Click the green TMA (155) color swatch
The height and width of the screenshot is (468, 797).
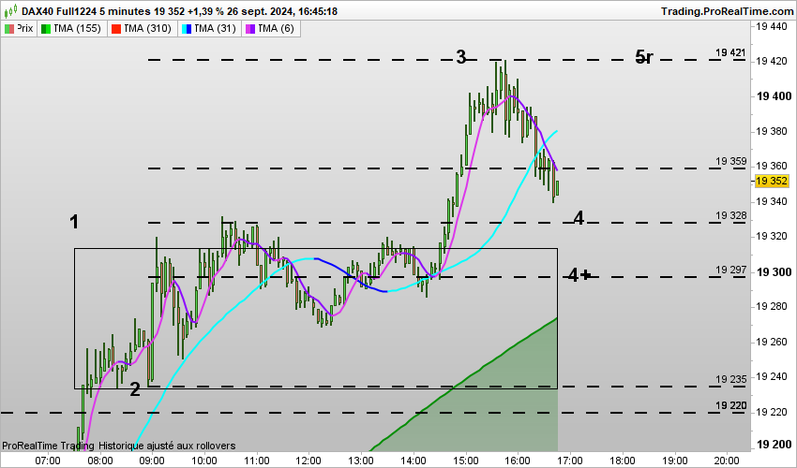pyautogui.click(x=46, y=29)
